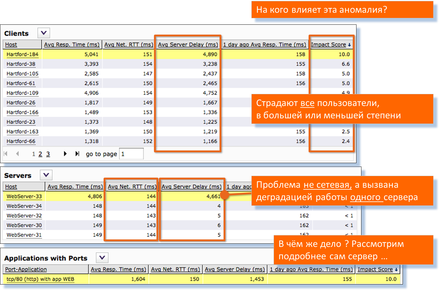Sort Clients by Avg Server Delay
440x291 pixels.
point(188,44)
